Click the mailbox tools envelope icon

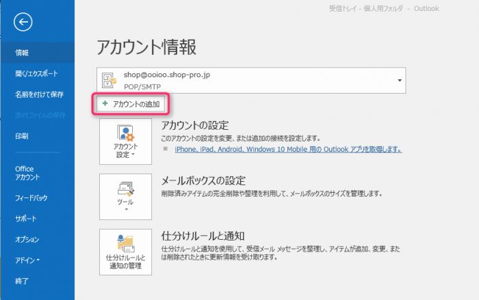[x=125, y=189]
